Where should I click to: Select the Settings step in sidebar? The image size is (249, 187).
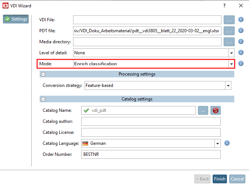(x=16, y=19)
